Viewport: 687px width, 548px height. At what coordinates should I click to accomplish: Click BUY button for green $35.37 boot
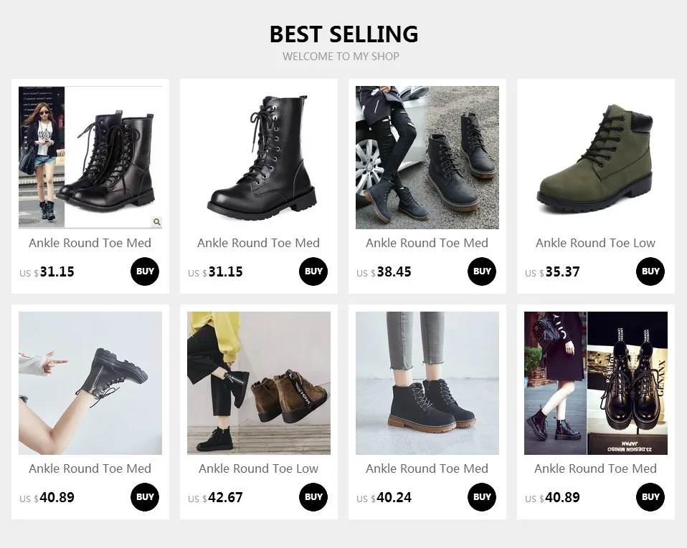(650, 271)
